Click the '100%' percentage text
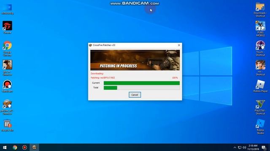 tap(175, 78)
